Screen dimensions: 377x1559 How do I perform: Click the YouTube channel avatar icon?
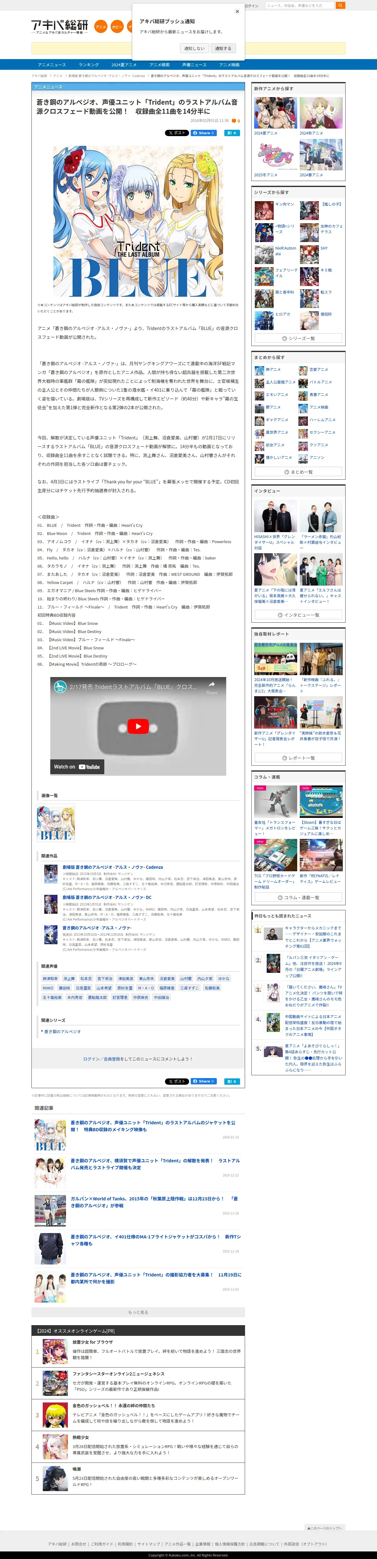(60, 687)
